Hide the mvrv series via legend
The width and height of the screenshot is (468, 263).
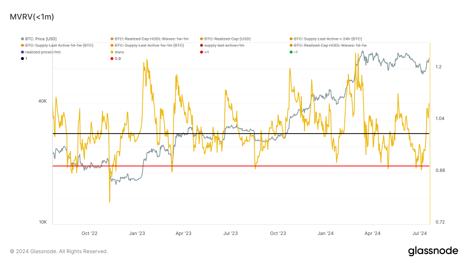(x=117, y=52)
